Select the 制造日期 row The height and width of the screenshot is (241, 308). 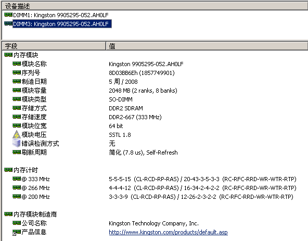[155, 82]
